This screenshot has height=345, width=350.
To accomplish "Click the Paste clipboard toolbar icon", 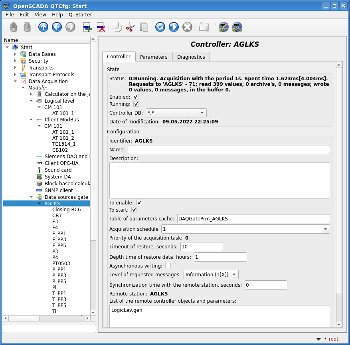I will [x=144, y=27].
